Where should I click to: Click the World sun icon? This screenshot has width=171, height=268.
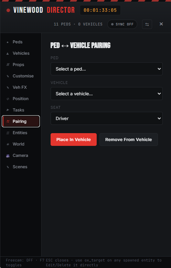pyautogui.click(x=8, y=144)
